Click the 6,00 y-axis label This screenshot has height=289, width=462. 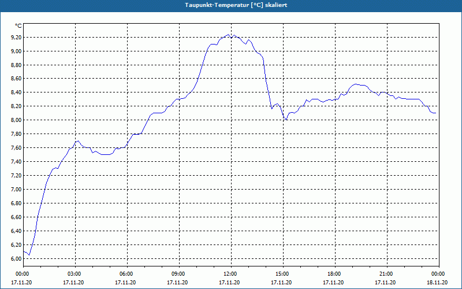[16, 259]
